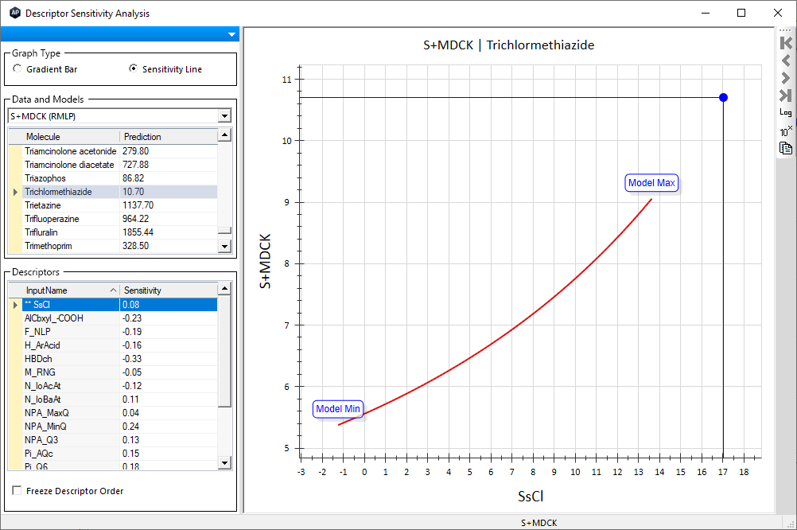This screenshot has width=797, height=530.
Task: Click the descriptor list scroll-up arrow
Action: 224,288
